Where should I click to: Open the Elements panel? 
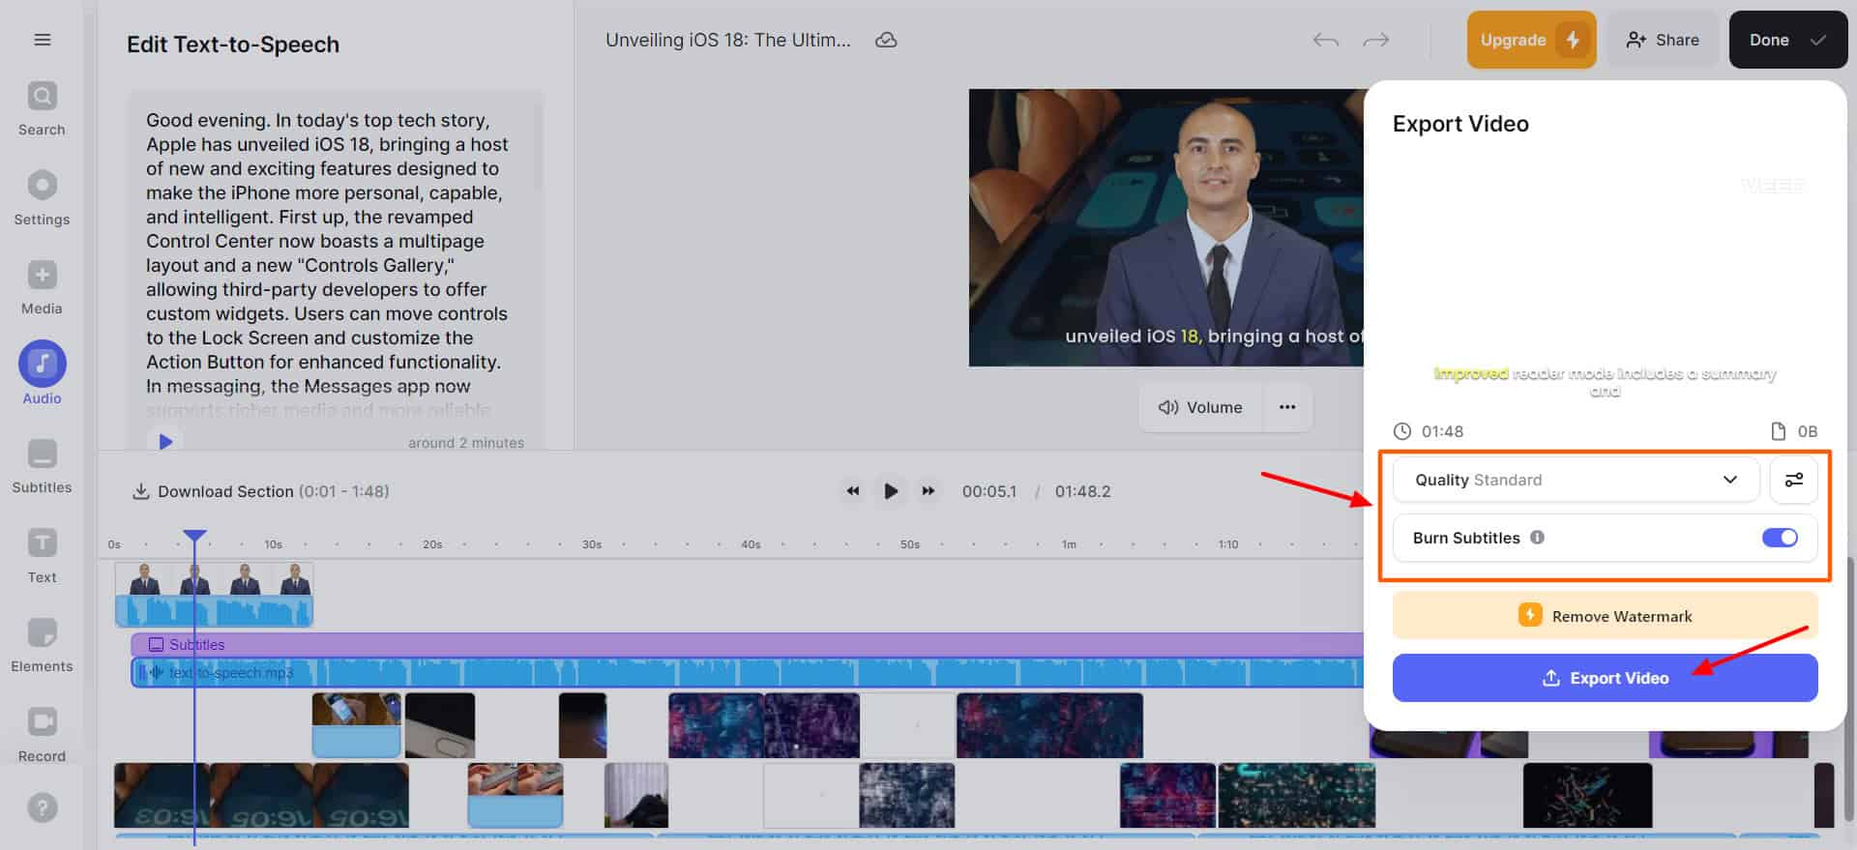tap(42, 633)
